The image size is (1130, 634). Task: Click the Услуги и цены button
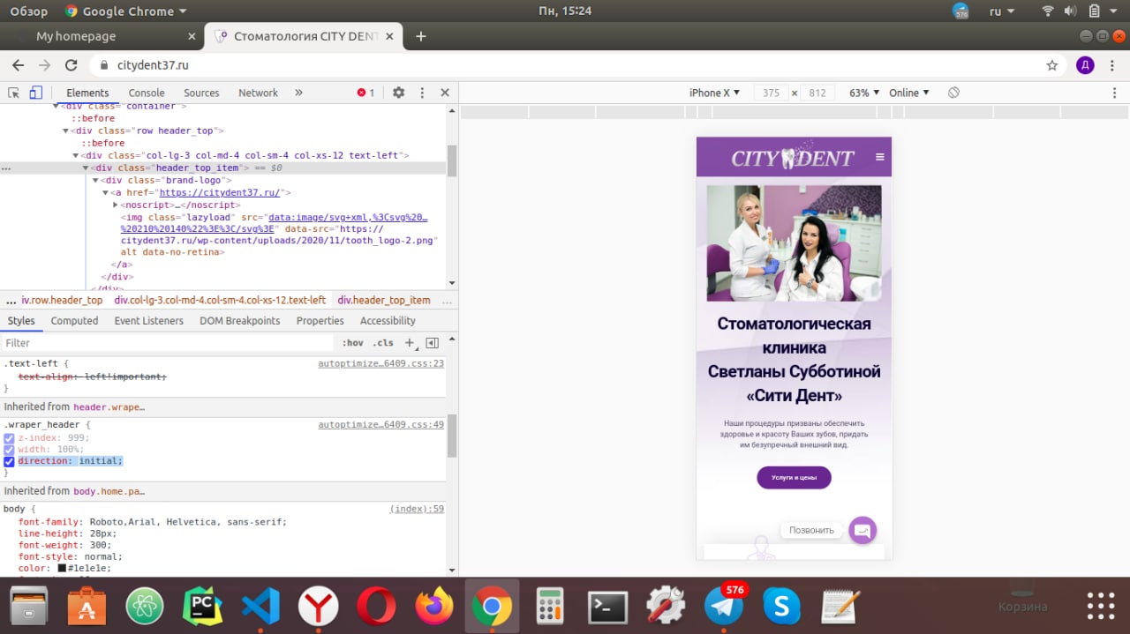click(794, 477)
